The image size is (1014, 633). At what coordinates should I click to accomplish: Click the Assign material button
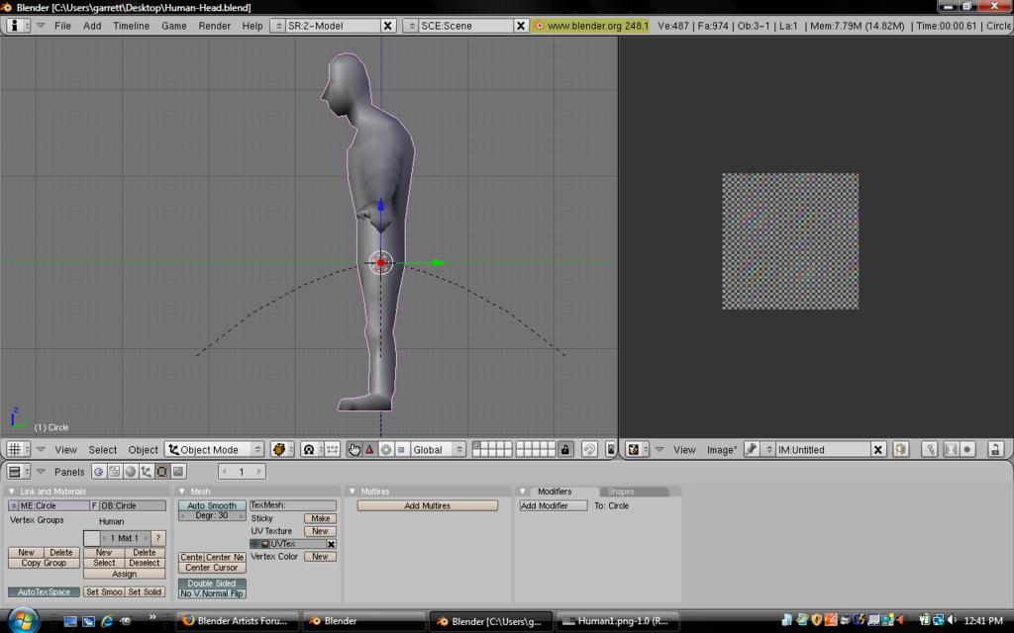[124, 574]
